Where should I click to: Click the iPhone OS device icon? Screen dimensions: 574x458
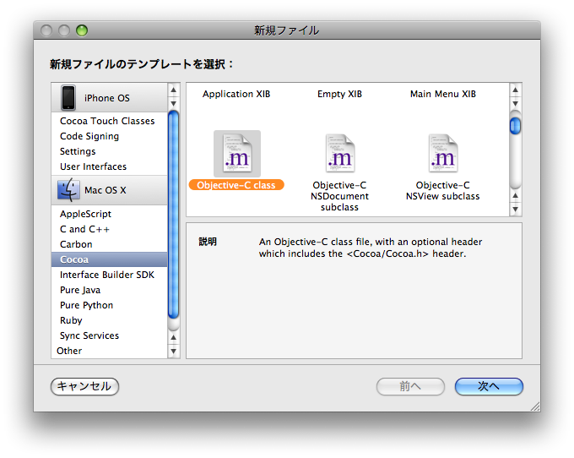point(68,98)
